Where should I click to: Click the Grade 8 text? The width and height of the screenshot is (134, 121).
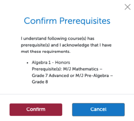click(40, 82)
